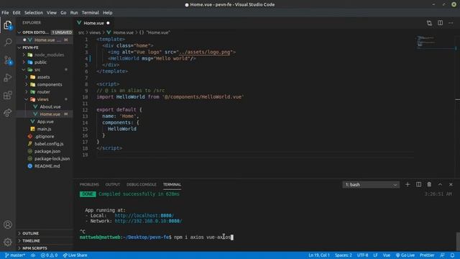Viewport: 460px width, 259px height.
Task: Click the Ln 19, Col 1 status entry
Action: tap(319, 255)
